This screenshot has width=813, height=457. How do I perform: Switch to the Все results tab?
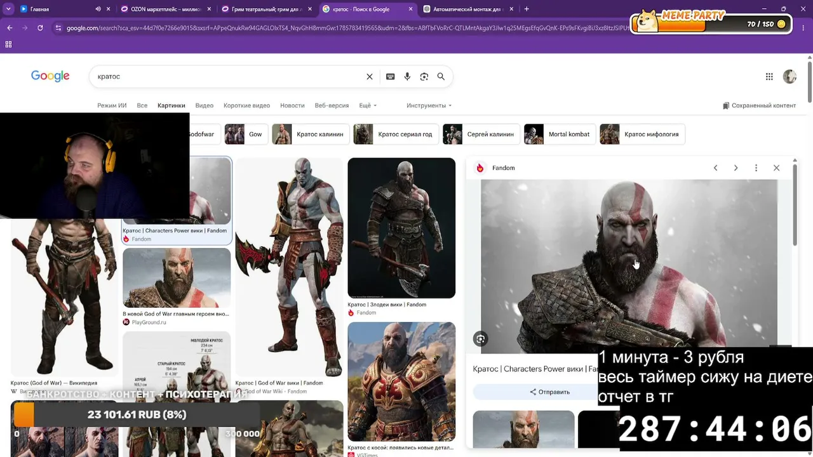(x=142, y=105)
